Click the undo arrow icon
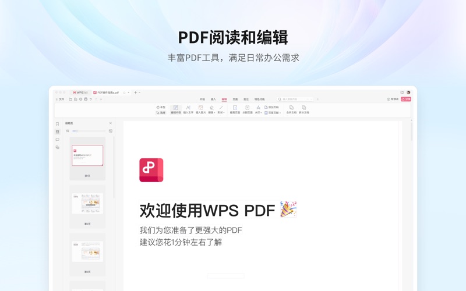The width and height of the screenshot is (466, 291). click(x=91, y=99)
